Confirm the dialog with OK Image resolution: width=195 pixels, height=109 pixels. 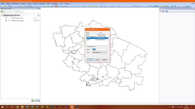(90, 60)
